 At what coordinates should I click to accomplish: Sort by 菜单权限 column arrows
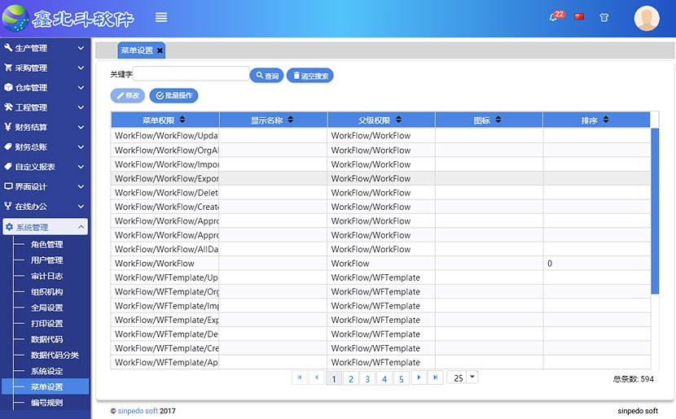click(182, 120)
